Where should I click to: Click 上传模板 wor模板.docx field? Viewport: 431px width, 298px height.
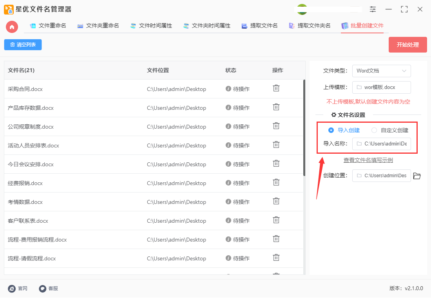coord(382,87)
